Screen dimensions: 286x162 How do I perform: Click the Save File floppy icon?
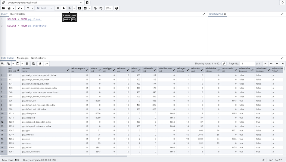(9, 8)
